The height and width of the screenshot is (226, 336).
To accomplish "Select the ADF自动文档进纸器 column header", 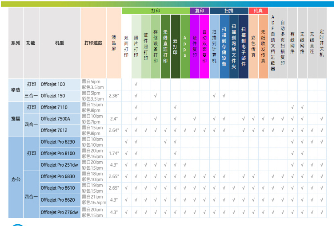I will (273, 43).
